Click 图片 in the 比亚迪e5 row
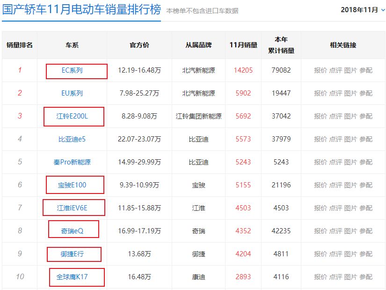 [350, 139]
